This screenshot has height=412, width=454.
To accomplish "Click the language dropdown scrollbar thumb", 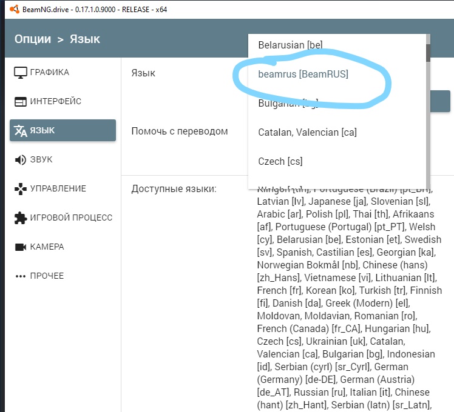I will (428, 53).
